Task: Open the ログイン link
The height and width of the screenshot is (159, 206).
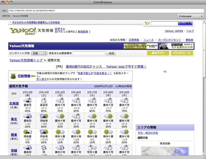Action: click(60, 29)
